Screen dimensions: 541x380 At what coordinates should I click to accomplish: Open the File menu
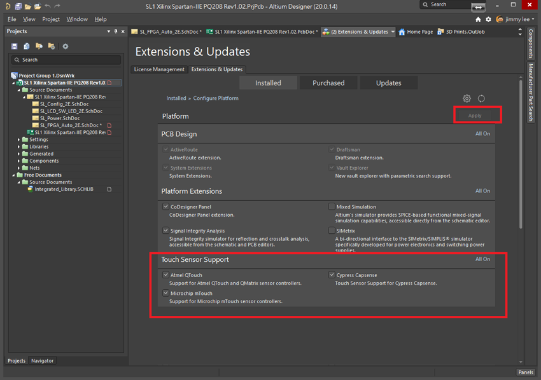point(11,19)
